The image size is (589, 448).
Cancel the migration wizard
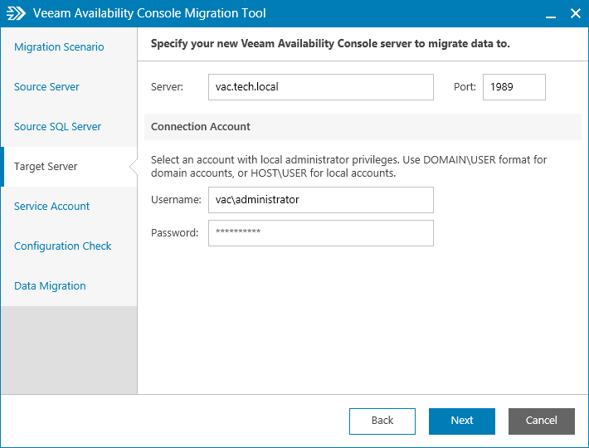coord(541,421)
